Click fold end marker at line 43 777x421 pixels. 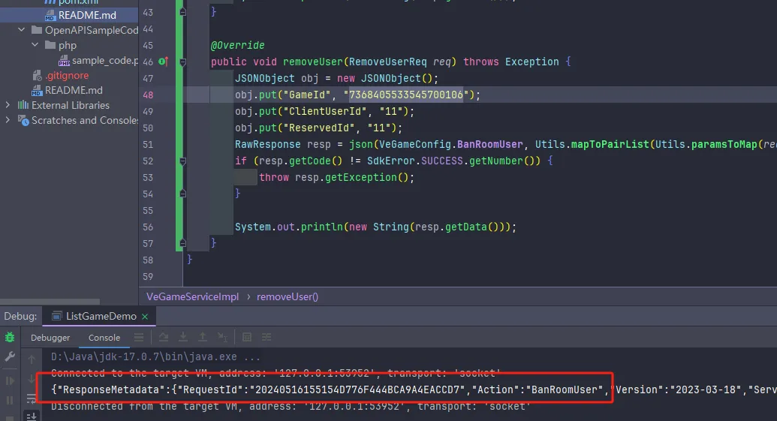pos(183,12)
